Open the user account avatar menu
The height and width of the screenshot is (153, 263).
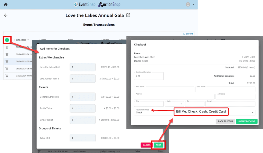[x=188, y=4]
